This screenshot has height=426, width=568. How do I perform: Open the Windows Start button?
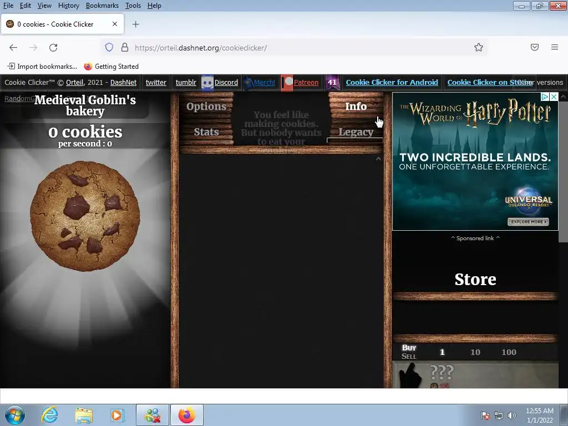click(15, 415)
